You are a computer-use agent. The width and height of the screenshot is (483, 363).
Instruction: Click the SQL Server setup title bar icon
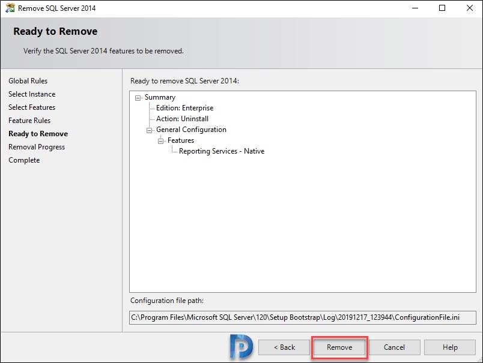point(10,8)
